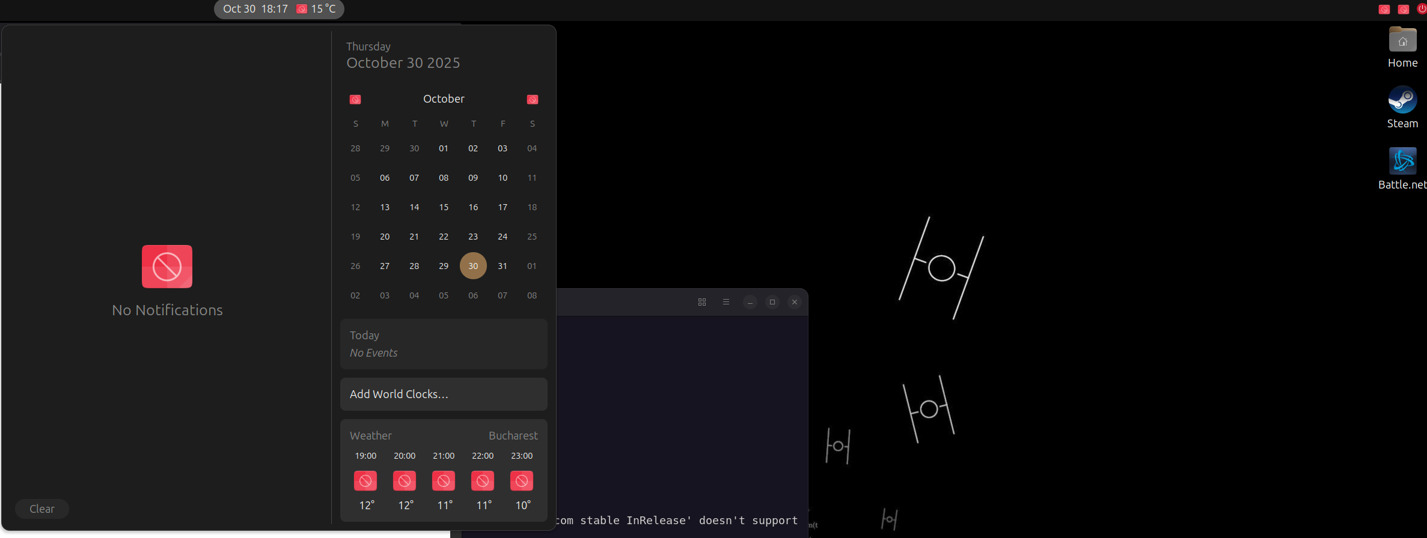1427x538 pixels.
Task: Pick October 06 in the calendar
Action: 385,178
